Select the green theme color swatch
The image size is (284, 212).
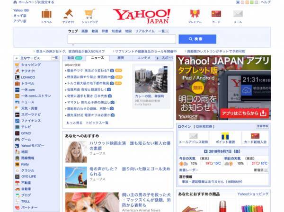point(252,2)
